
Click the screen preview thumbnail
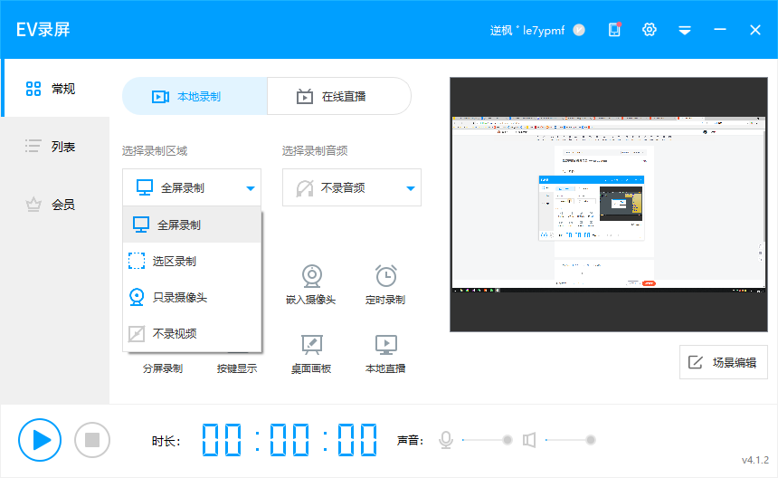pos(609,205)
